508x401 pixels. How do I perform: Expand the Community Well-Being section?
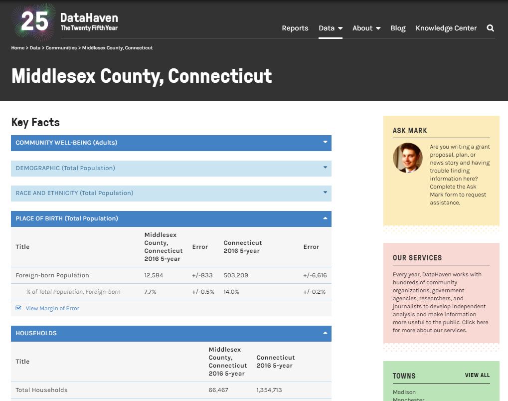click(x=171, y=143)
